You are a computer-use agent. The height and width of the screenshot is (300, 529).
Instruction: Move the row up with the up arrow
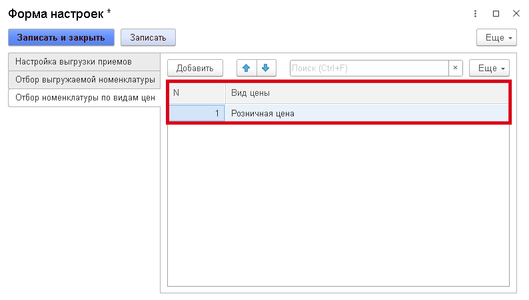247,68
